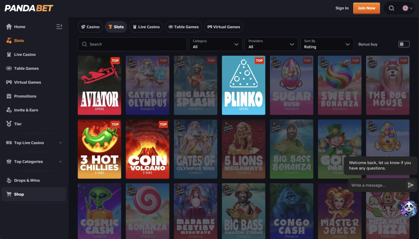Switch to the Live Casino tab
This screenshot has height=239, width=419.
coord(146,27)
